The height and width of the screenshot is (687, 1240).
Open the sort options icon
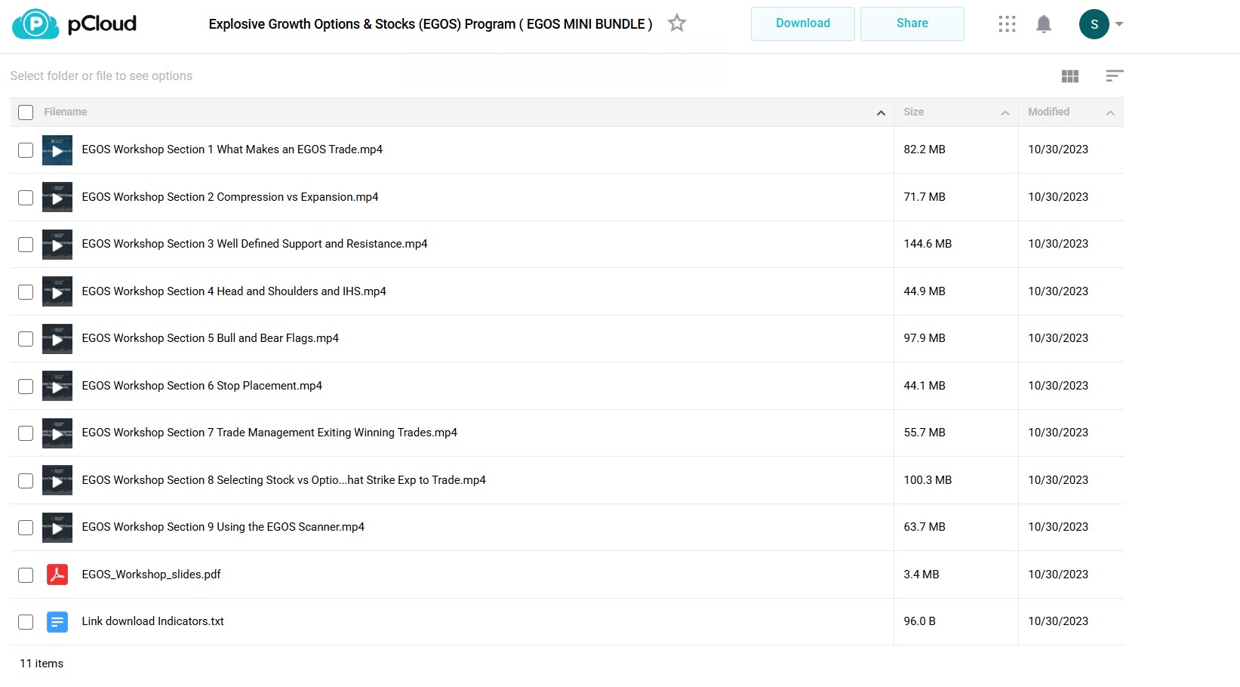(x=1114, y=75)
